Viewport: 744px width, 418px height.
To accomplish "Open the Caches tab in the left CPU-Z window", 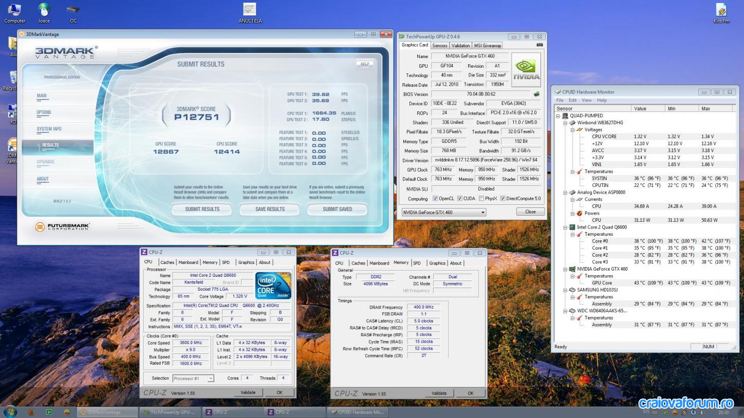I will 167,262.
